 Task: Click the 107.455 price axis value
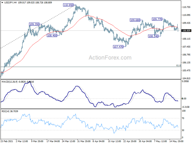point(186,47)
